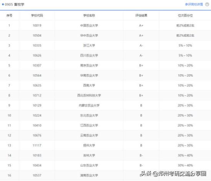This screenshot has width=211, height=181.
Task: Select 南京农业大学 in the list
Action: (x=89, y=65)
